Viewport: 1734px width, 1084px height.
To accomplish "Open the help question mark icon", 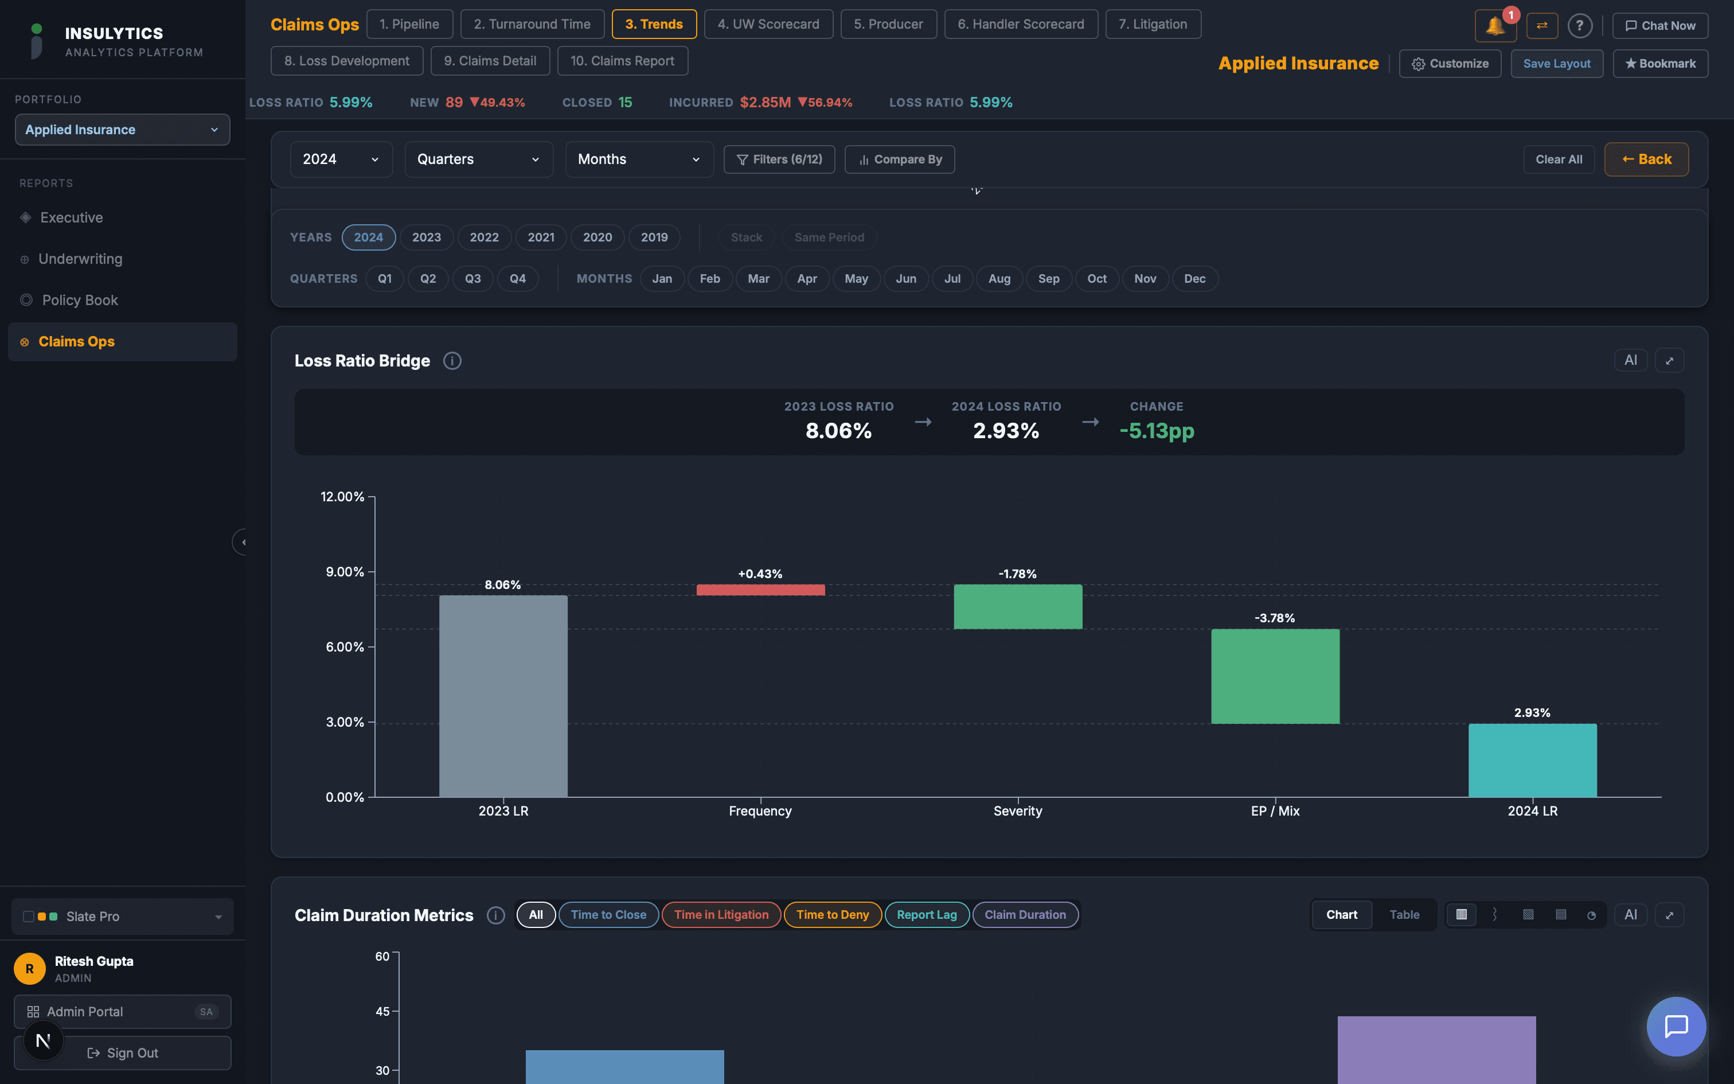I will click(1579, 26).
